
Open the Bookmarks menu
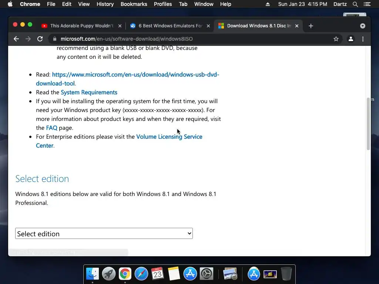tap(134, 4)
